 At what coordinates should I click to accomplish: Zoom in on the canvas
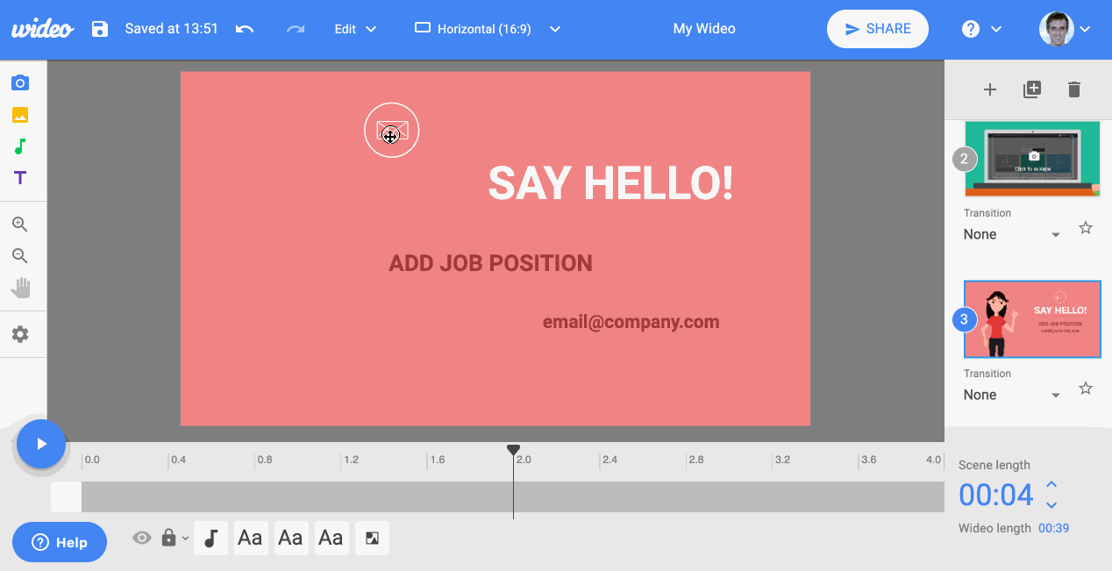[x=19, y=225]
